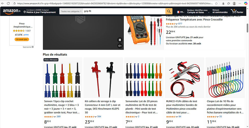Expand Toutes nos catégories dropdown
249x128 pixels.
tap(71, 11)
